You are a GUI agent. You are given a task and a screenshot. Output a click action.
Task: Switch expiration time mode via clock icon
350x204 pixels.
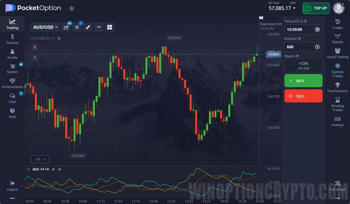(317, 30)
